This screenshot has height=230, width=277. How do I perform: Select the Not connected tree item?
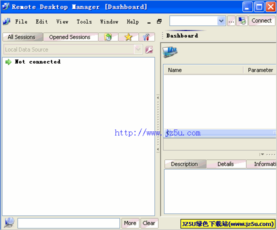click(37, 62)
